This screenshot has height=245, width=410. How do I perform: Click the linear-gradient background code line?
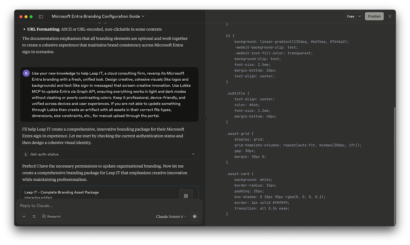291,42
